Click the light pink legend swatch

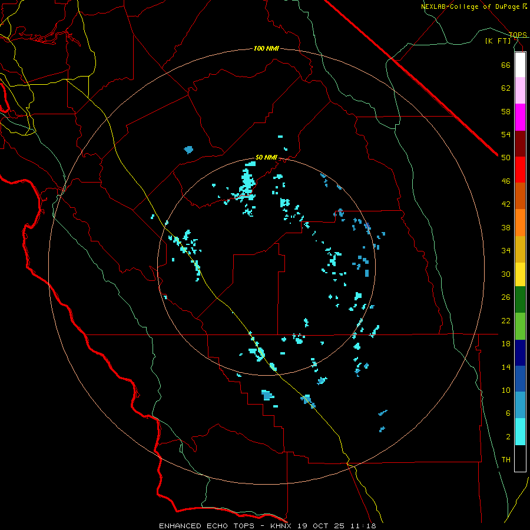(520, 91)
